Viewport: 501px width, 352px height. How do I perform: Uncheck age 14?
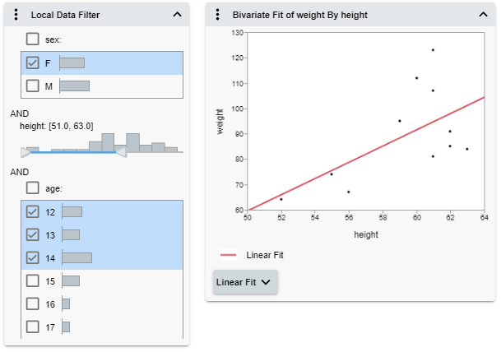[x=33, y=257]
